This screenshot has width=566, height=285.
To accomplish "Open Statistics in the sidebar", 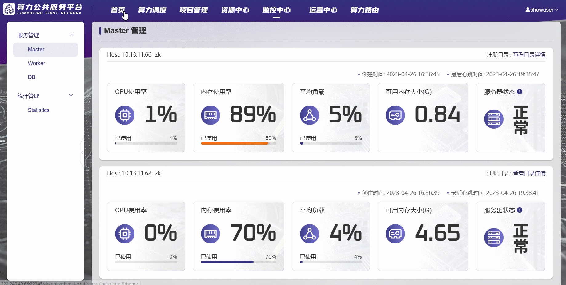I will tap(38, 110).
